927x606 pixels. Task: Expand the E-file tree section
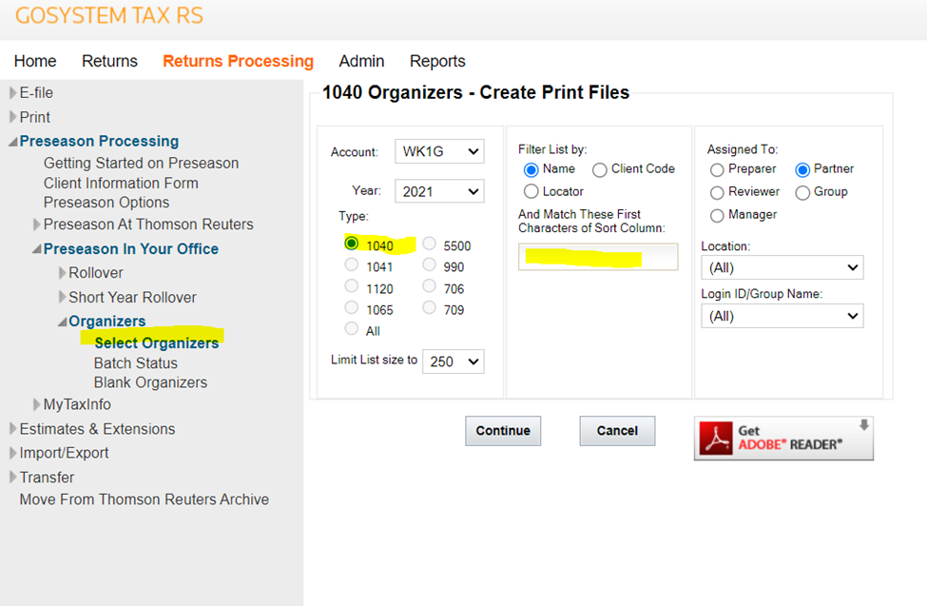(12, 93)
